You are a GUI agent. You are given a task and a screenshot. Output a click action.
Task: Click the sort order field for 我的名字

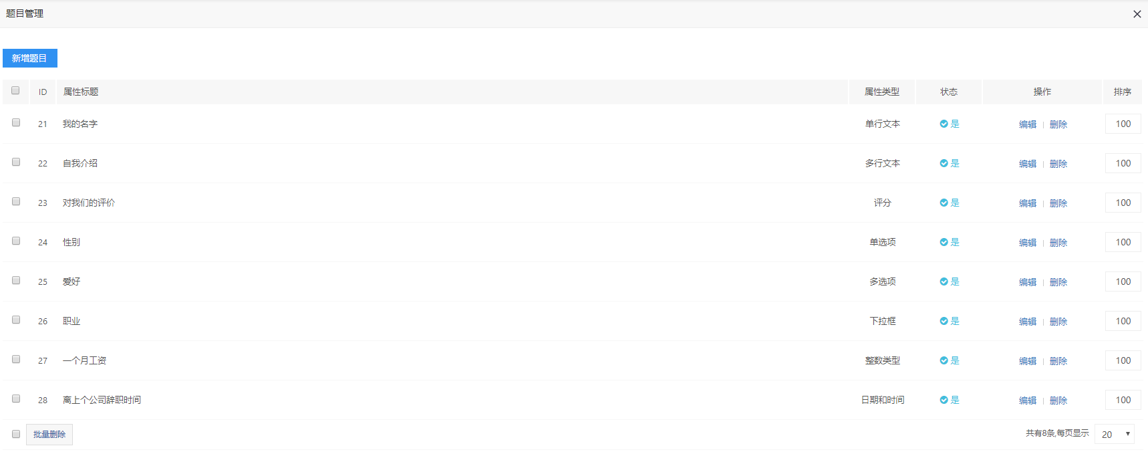point(1123,124)
